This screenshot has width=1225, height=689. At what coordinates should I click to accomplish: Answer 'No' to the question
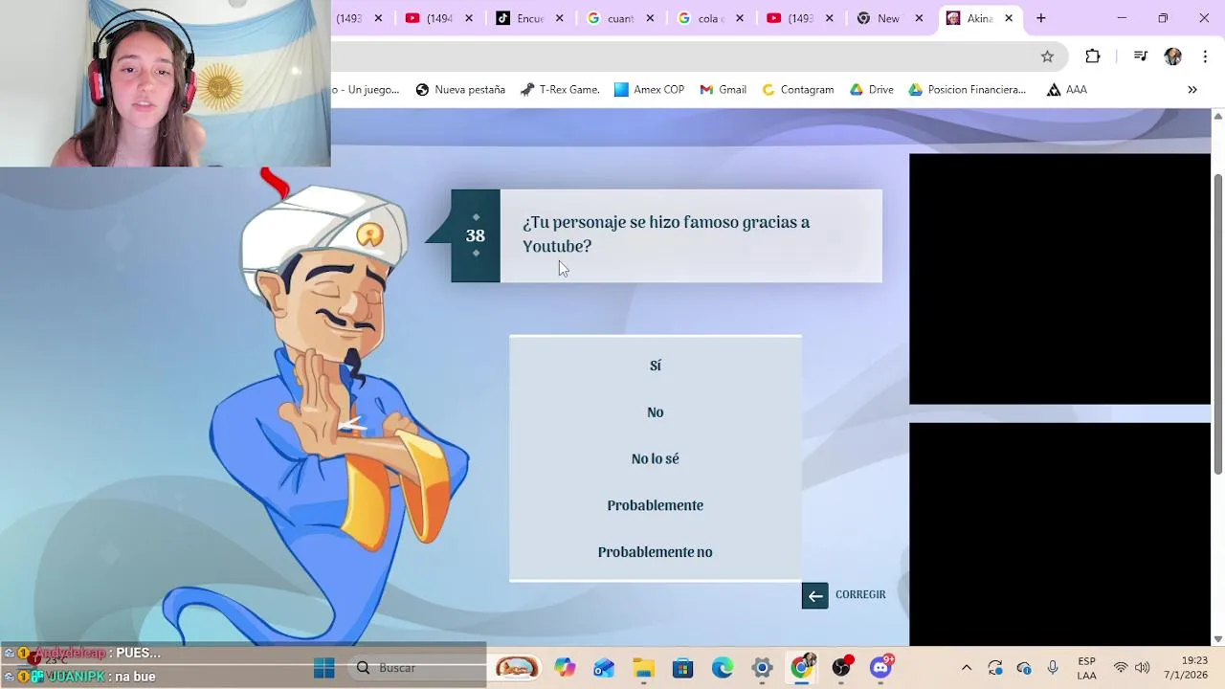point(656,412)
